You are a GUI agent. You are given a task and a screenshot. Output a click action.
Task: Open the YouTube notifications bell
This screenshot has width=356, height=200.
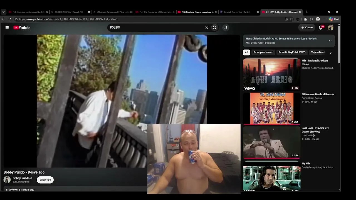[321, 27]
